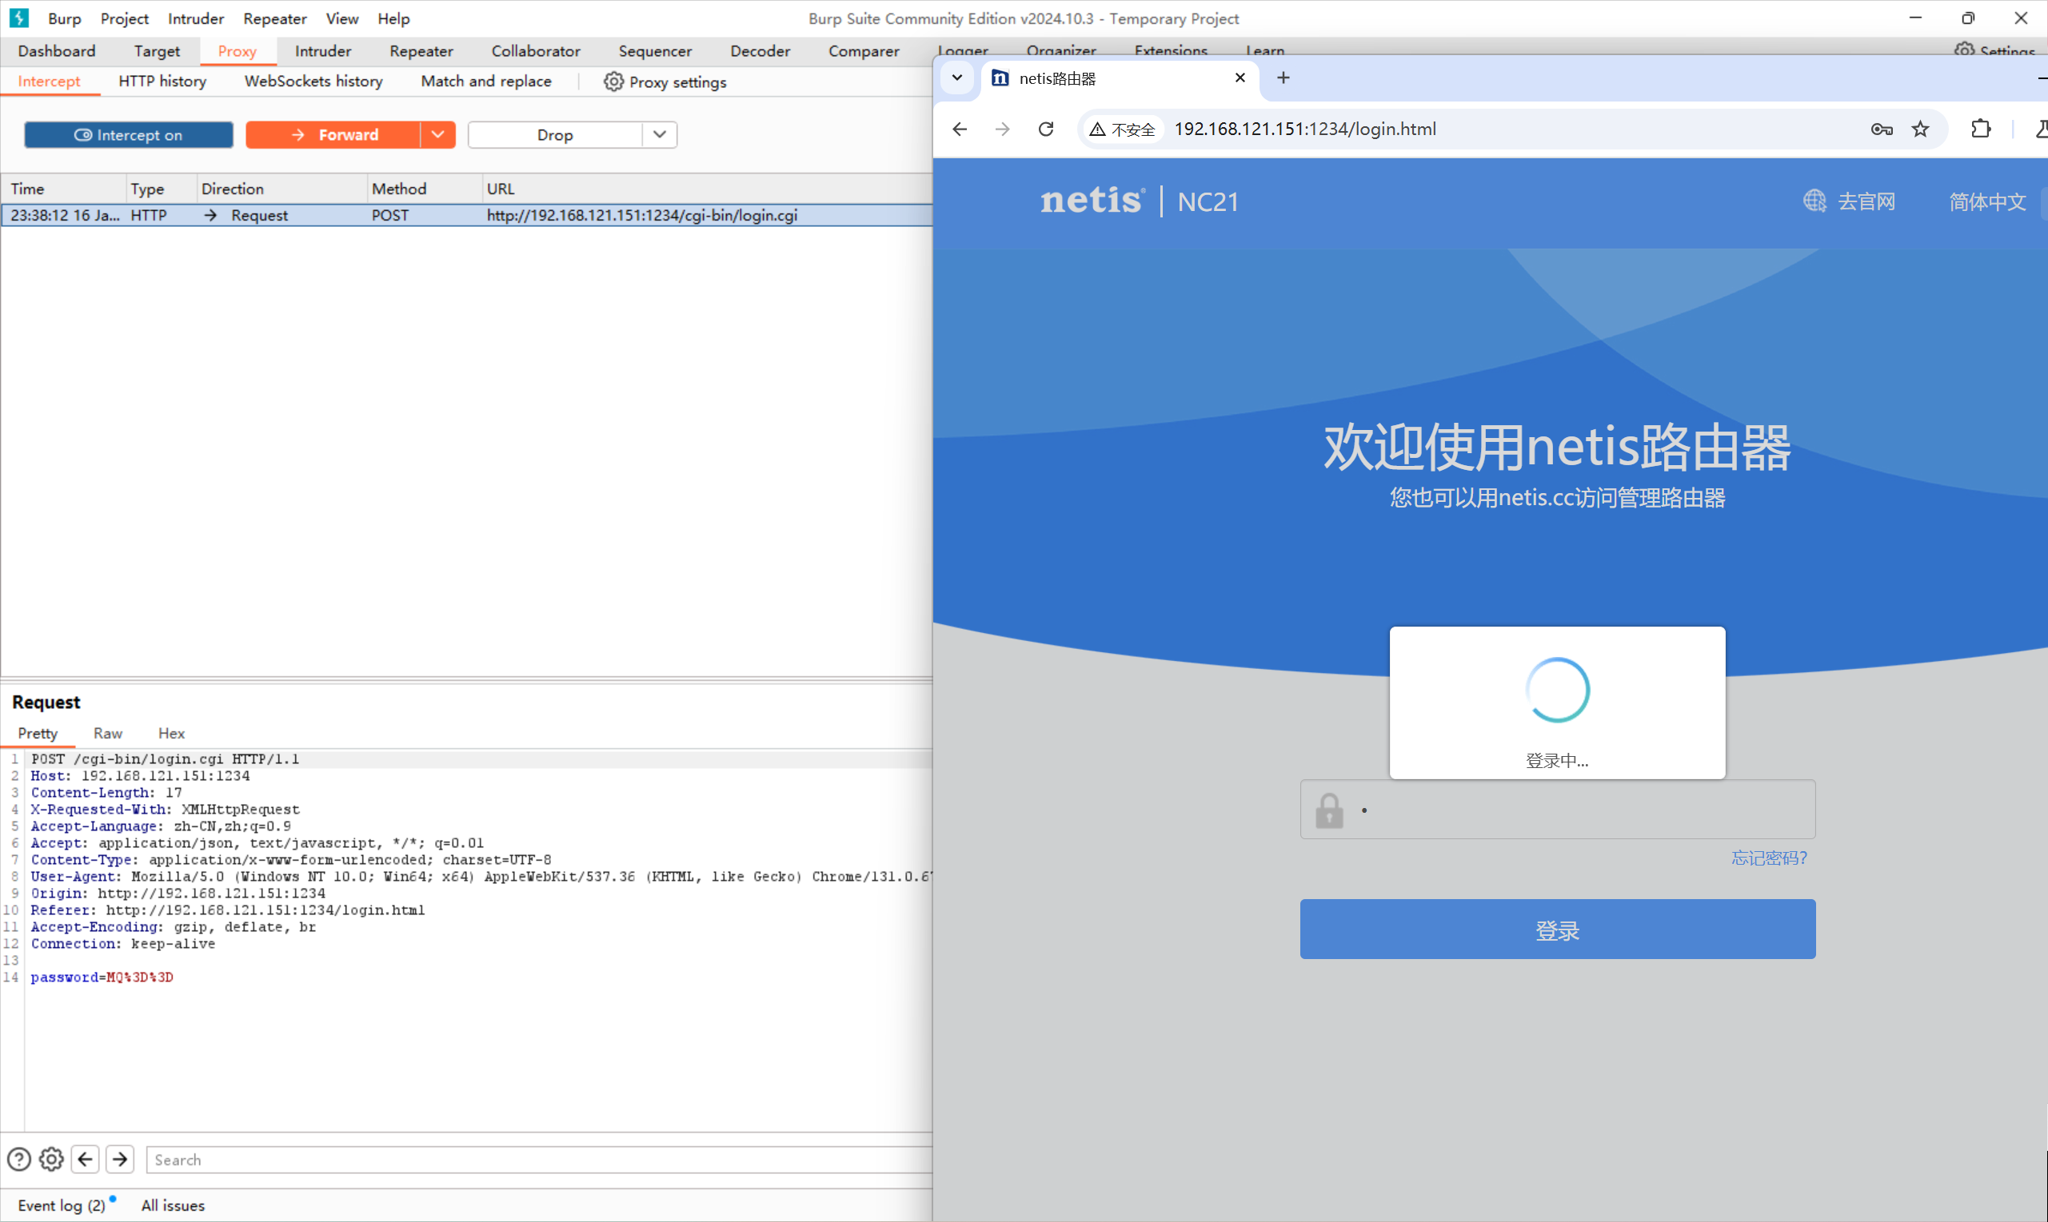Expand the Forward button dropdown arrow

pos(437,135)
